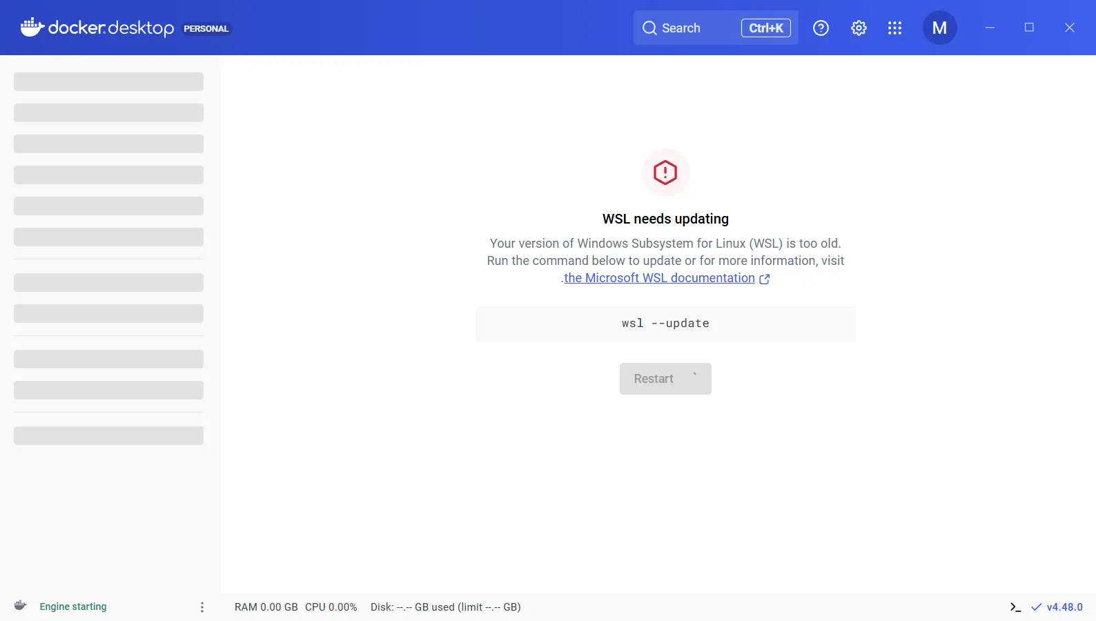Screen dimensions: 1096x621
Task: Click the red warning hexagon icon
Action: [x=665, y=172]
